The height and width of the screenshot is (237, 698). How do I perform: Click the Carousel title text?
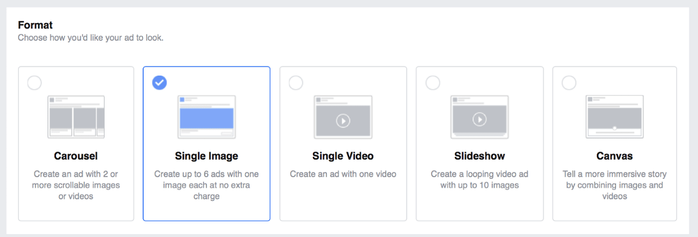click(76, 156)
